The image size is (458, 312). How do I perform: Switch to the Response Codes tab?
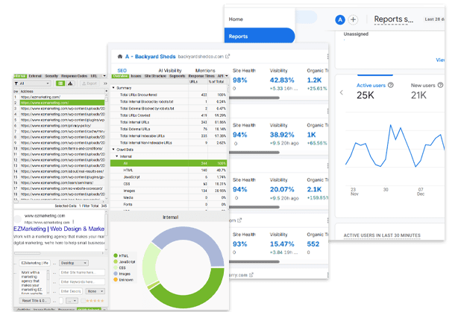(74, 76)
